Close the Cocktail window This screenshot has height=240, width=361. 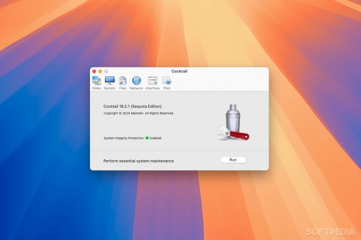pyautogui.click(x=94, y=72)
